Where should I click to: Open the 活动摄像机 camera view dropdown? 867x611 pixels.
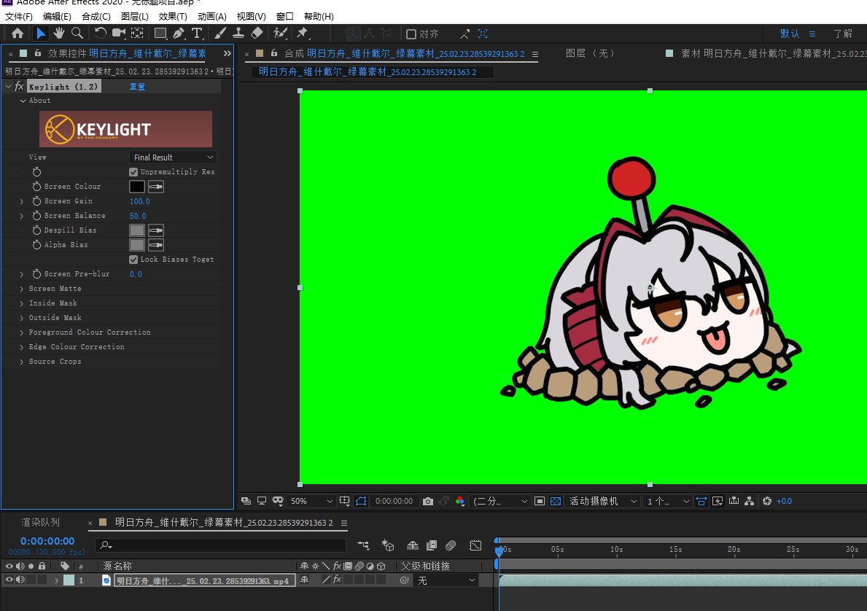[603, 501]
